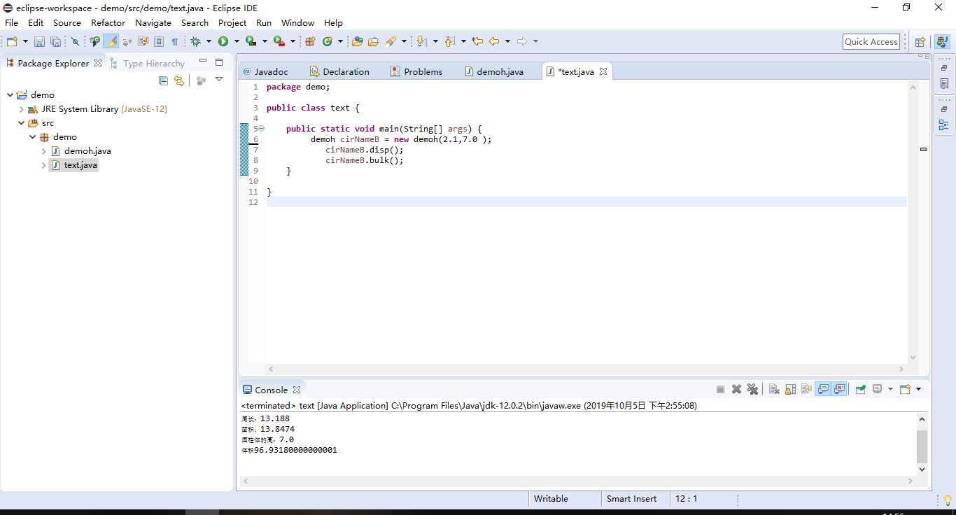Image resolution: width=956 pixels, height=515 pixels.
Task: Remove all terminated launches in Console
Action: 752,389
